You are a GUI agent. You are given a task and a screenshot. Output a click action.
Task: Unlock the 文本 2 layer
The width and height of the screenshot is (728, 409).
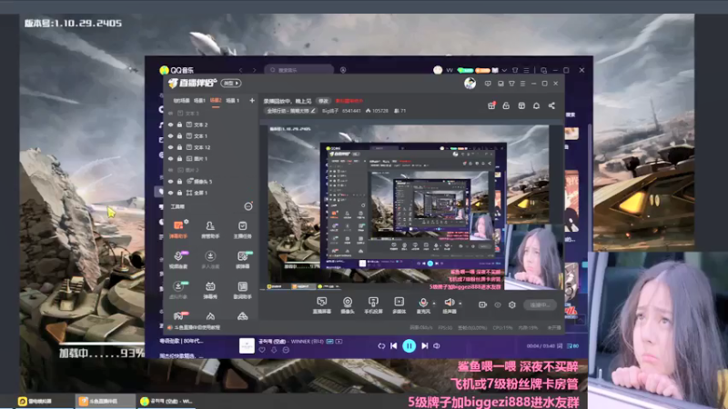tap(179, 125)
